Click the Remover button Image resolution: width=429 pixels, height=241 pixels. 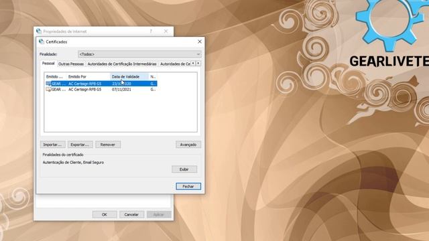(108, 145)
